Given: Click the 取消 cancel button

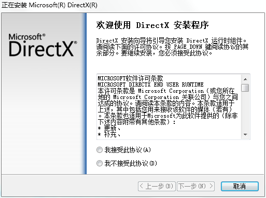Looking at the screenshot, I should click(x=240, y=186).
